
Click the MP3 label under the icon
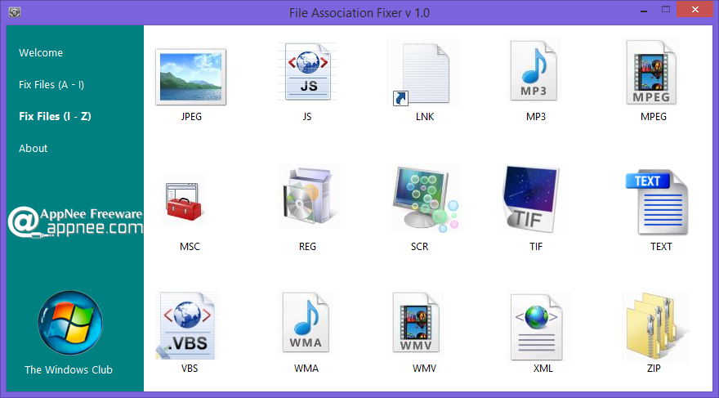[536, 117]
